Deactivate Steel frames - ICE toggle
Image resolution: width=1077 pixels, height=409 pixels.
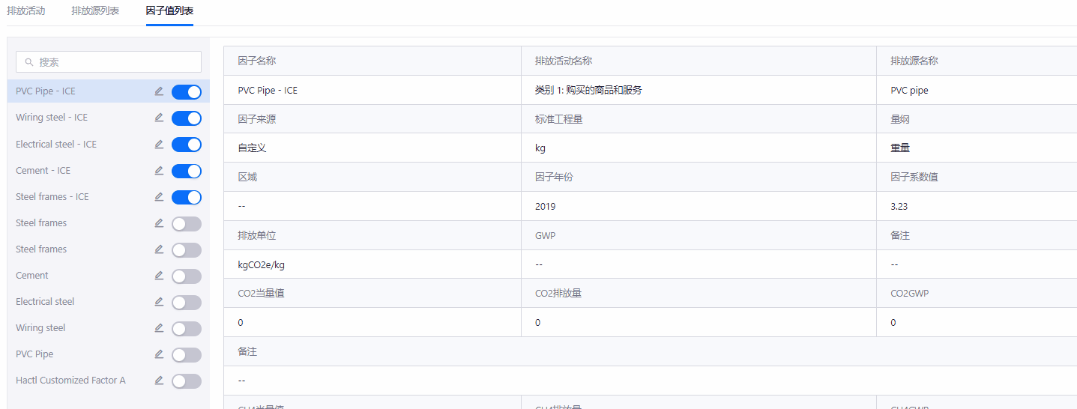pyautogui.click(x=187, y=197)
